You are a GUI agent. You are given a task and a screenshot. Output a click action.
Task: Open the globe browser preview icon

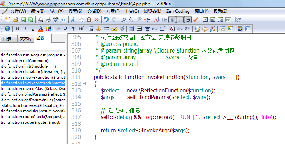coord(7,28)
